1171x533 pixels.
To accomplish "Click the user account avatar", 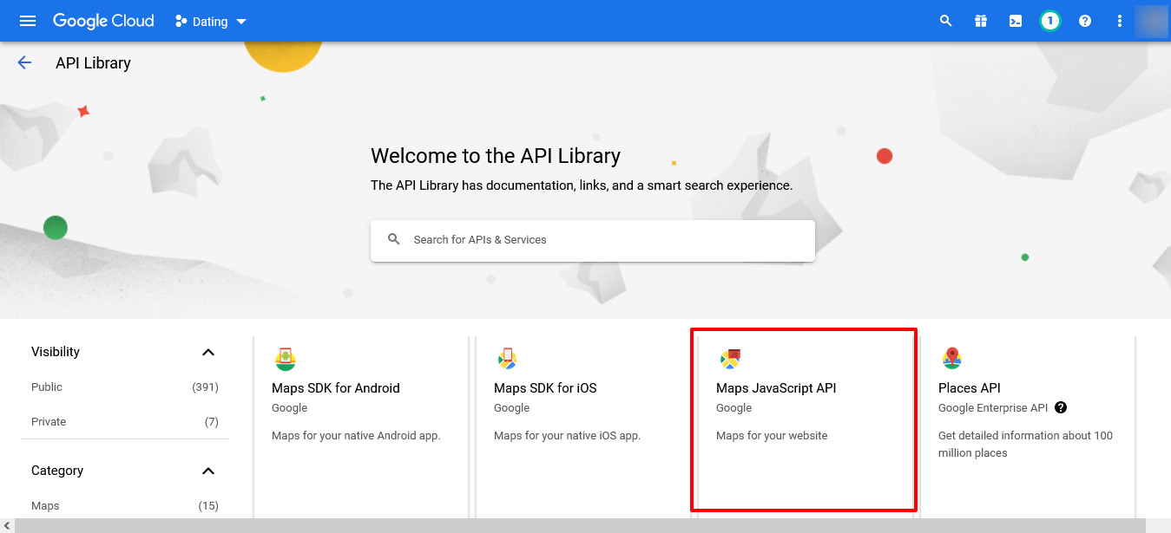I will [1152, 21].
